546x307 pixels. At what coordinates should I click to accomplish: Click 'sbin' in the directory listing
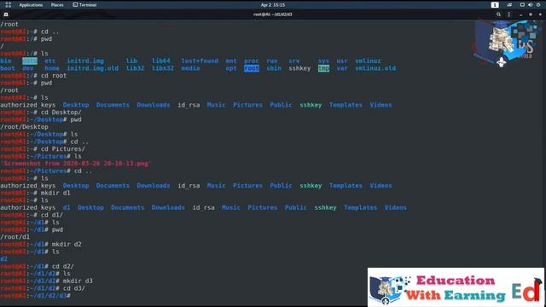[x=274, y=68]
